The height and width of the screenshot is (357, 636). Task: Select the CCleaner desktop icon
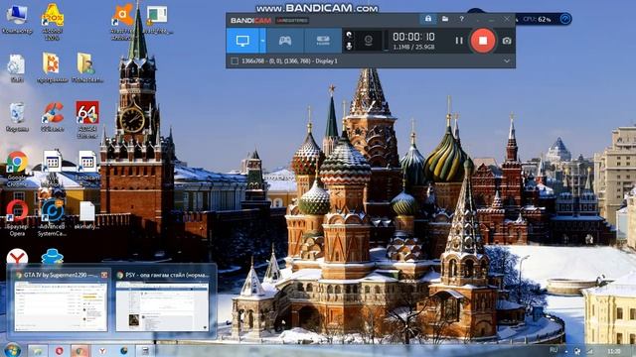[x=53, y=117]
